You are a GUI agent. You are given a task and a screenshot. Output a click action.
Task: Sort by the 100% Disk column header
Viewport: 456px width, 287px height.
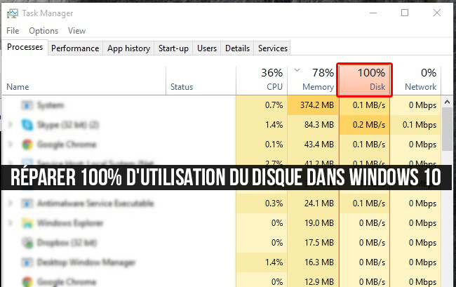(x=364, y=80)
